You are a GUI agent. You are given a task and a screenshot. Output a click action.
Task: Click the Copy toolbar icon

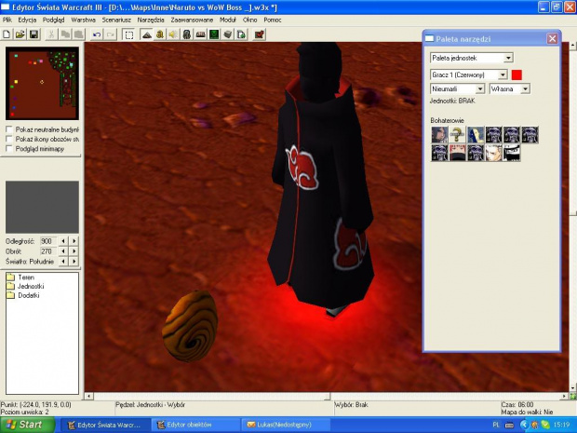(65, 34)
